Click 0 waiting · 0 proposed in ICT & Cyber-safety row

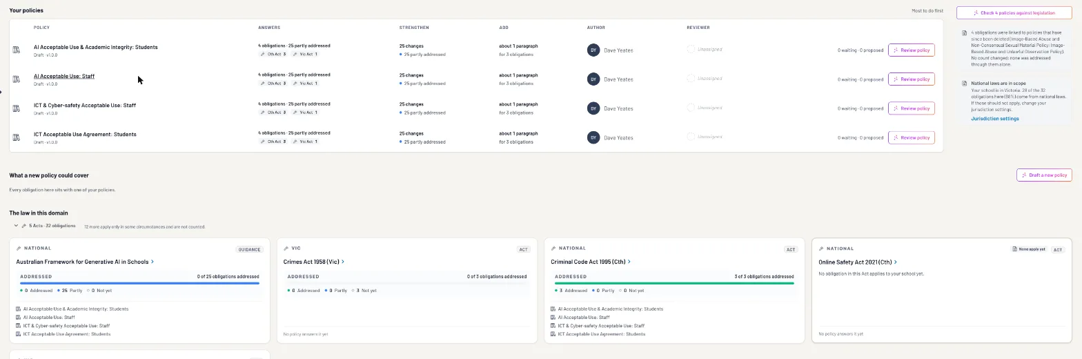click(860, 108)
